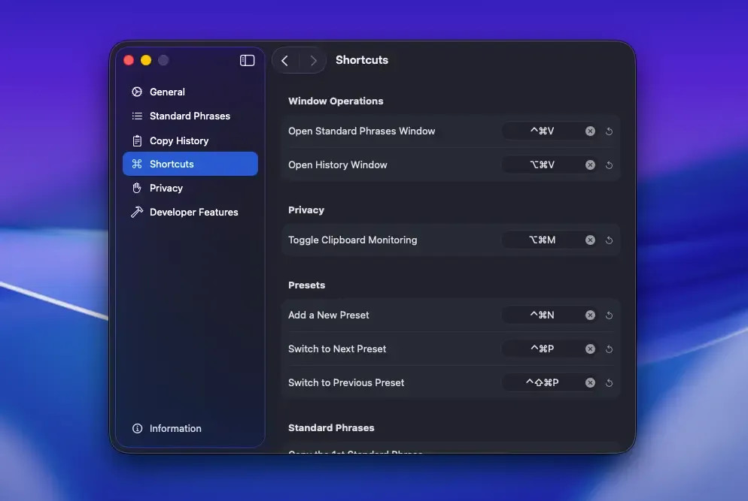This screenshot has height=501, width=748.
Task: Open the Copy History settings section
Action: click(190, 140)
